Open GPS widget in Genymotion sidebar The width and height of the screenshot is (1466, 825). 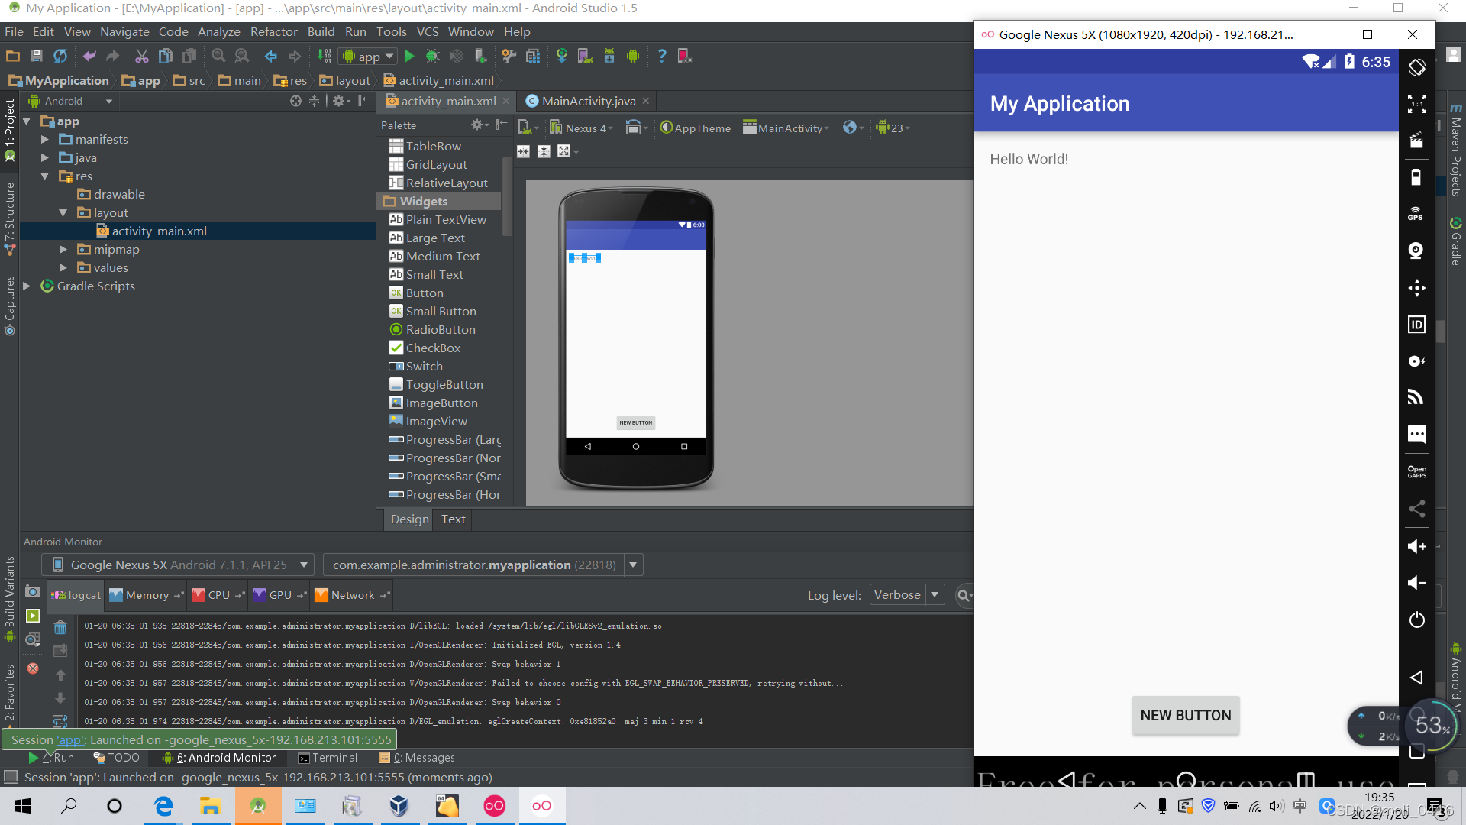click(x=1416, y=214)
